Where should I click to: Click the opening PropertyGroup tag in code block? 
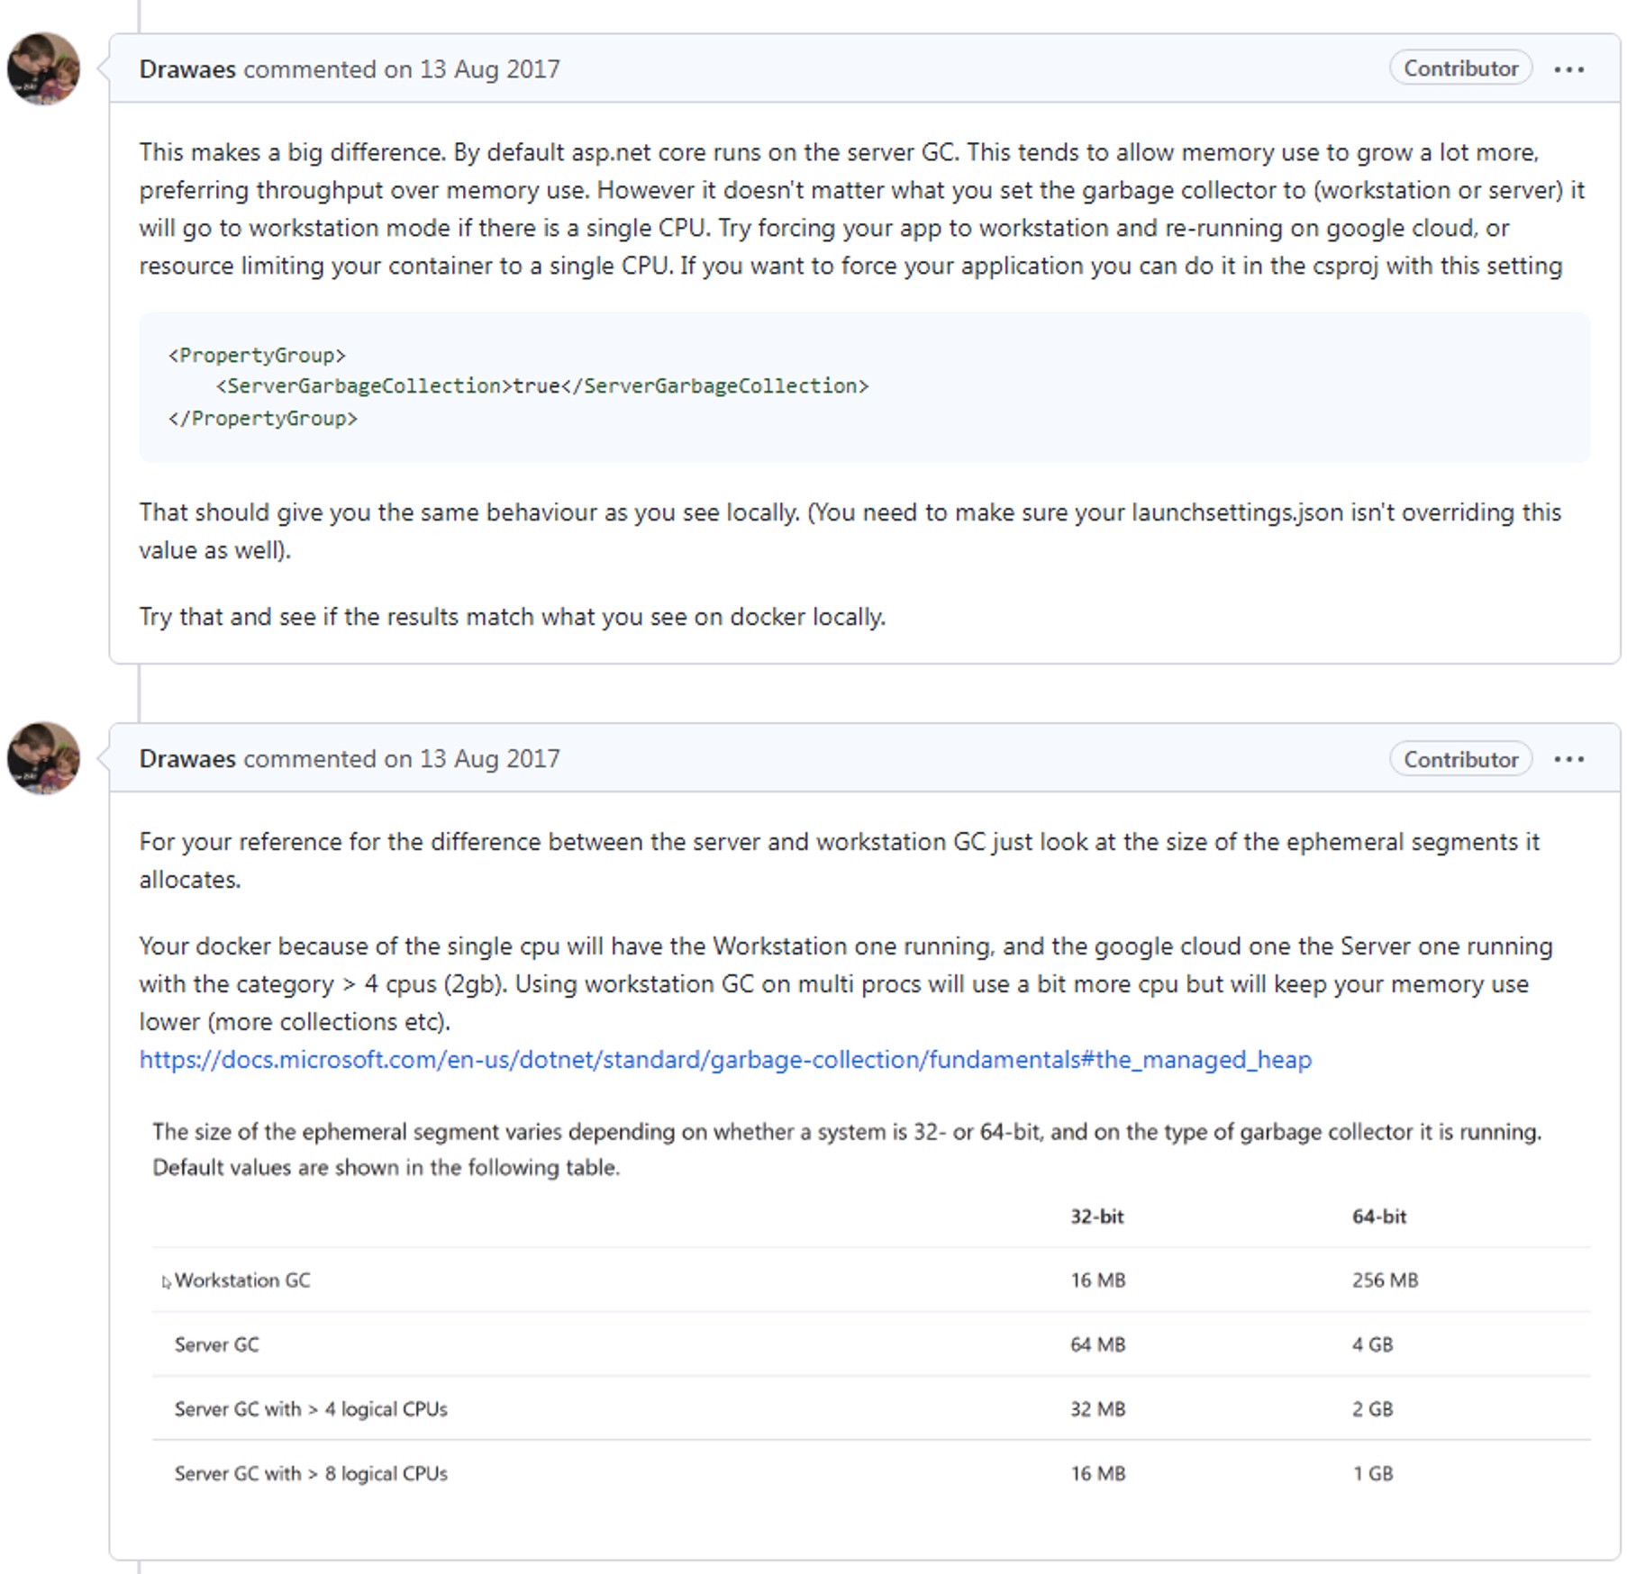pos(257,355)
